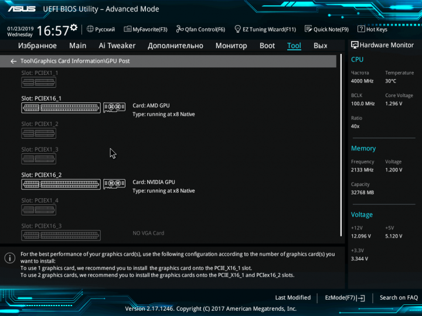Click 'Card: AMD GPU' text
Screen dimensions: 422x316
151,105
